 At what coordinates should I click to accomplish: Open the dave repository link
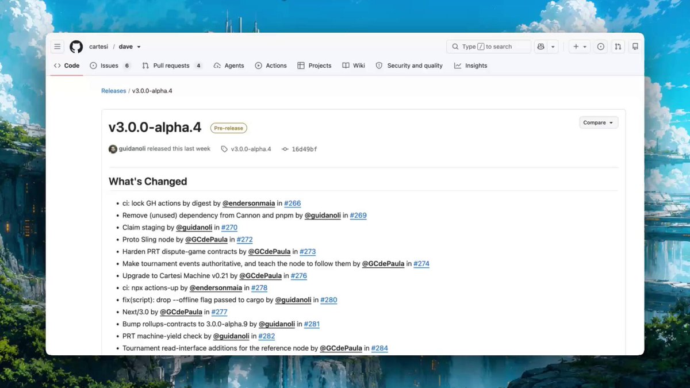click(125, 47)
